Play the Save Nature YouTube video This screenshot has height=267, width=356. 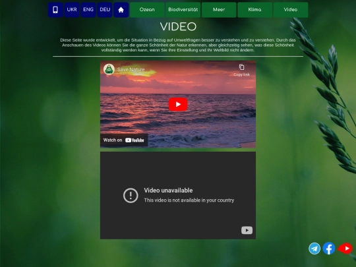point(178,104)
